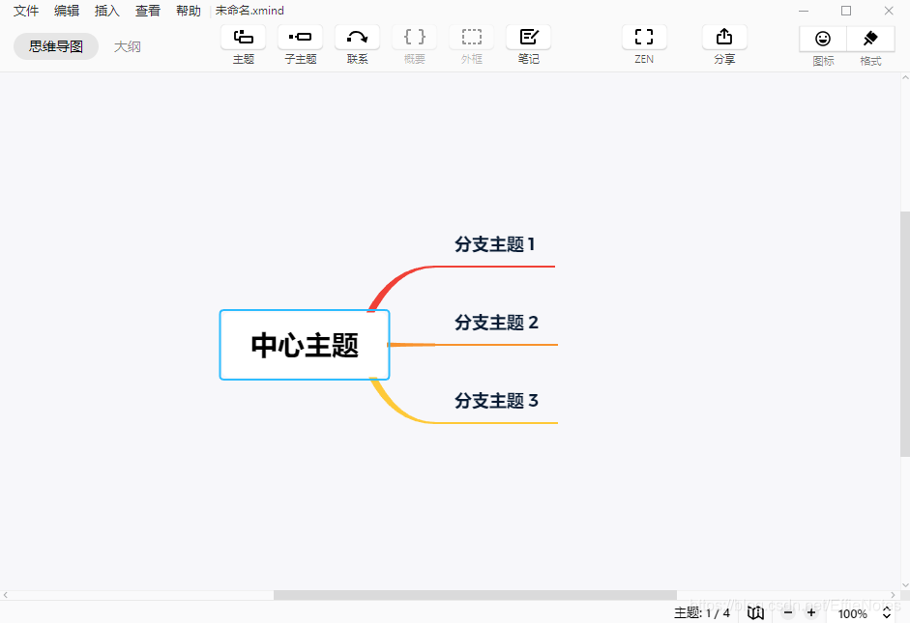The image size is (910, 623).
Task: Open the 帮助 menu
Action: [189, 11]
